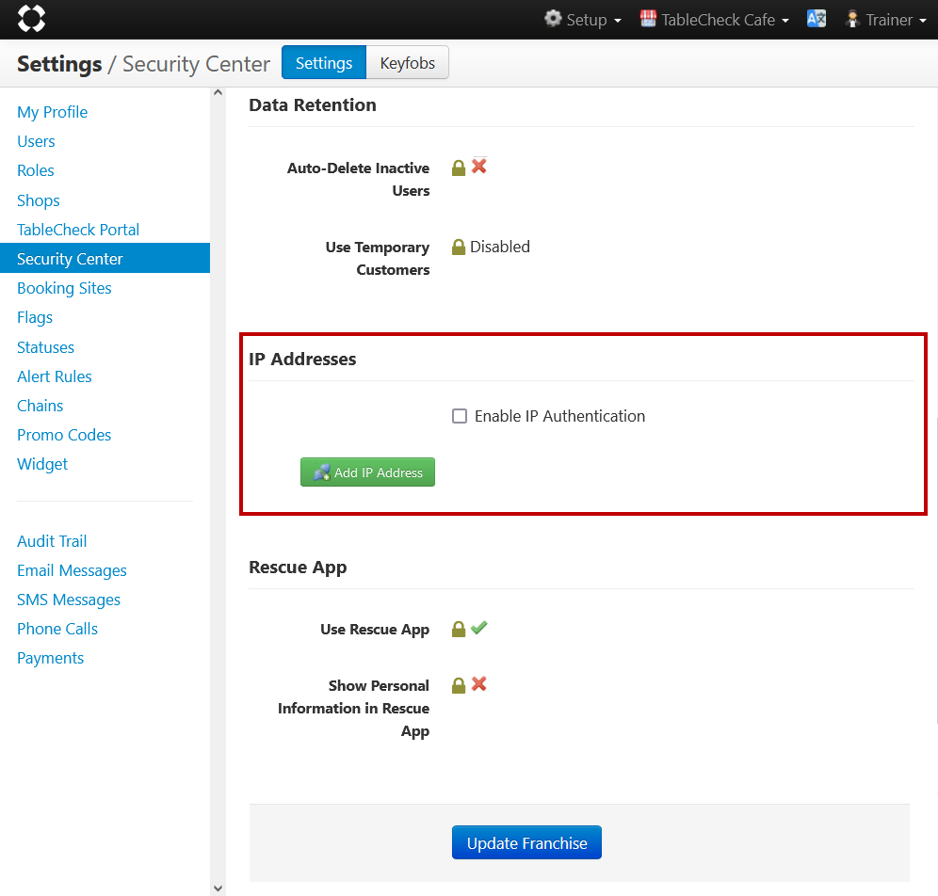Open Statuses page

pyautogui.click(x=45, y=347)
